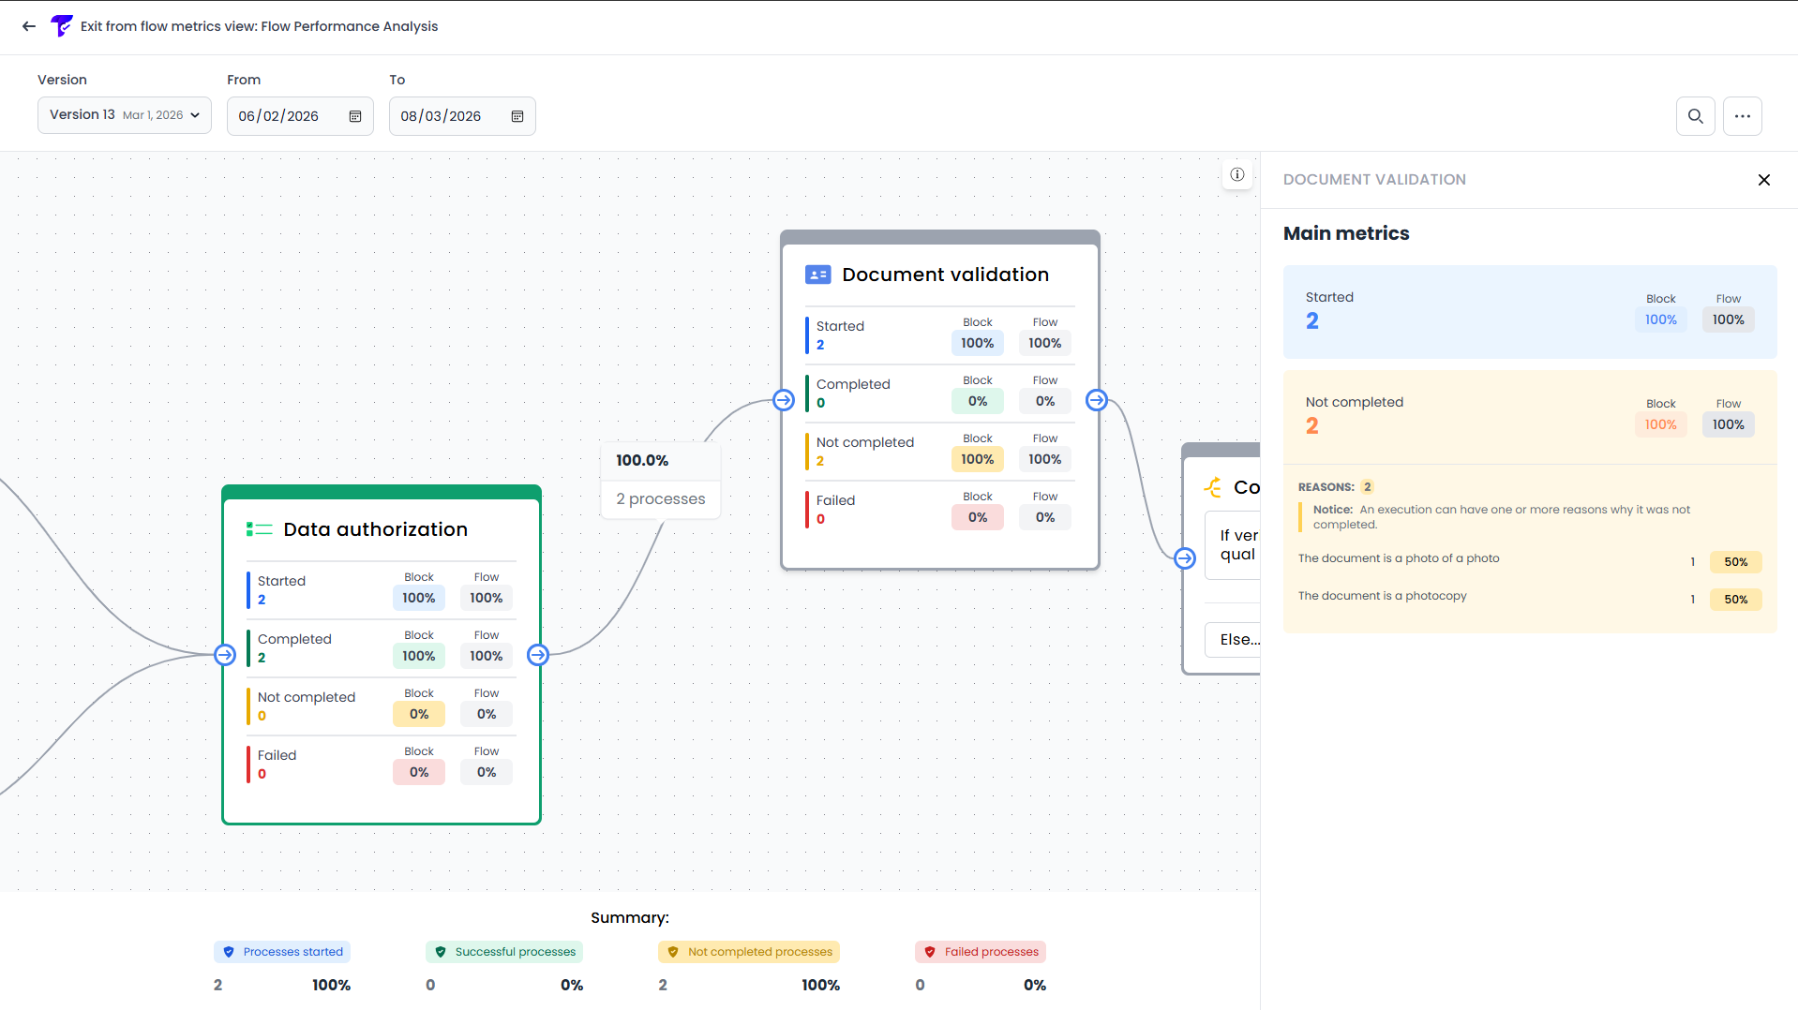Close the Document Validation side panel
Screen dimensions: 1798x1010
pos(1763,179)
